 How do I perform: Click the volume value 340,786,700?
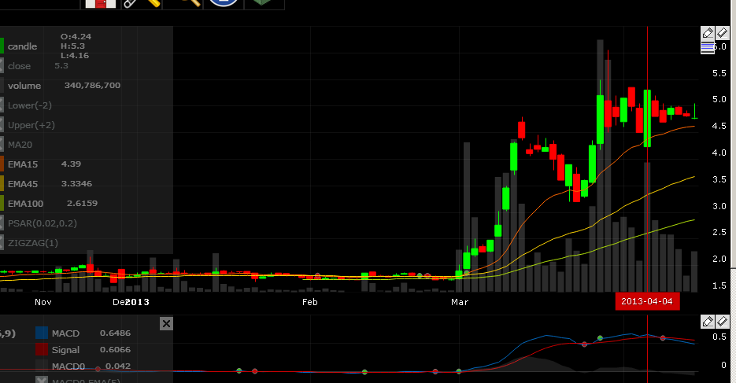pyautogui.click(x=92, y=85)
